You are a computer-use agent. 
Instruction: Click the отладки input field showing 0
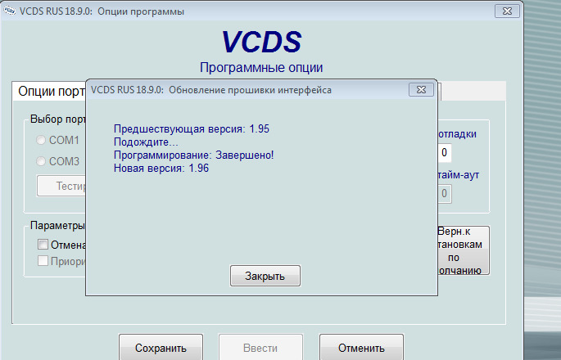coord(444,153)
